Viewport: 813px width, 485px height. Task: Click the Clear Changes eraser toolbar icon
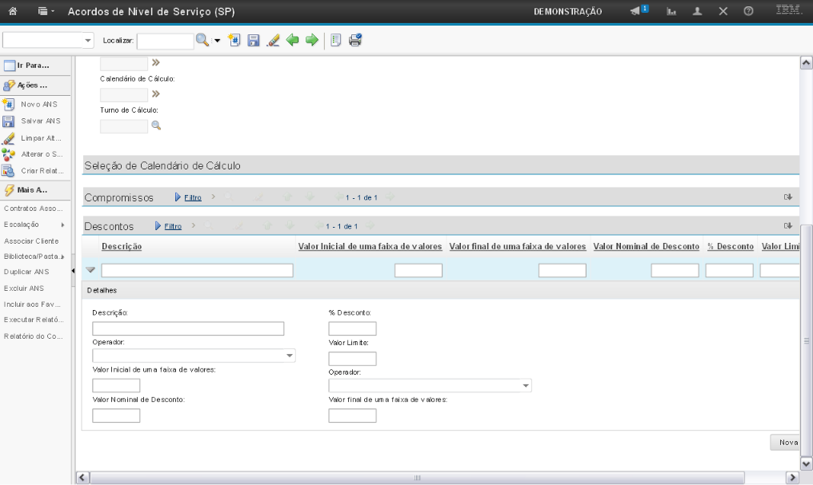point(272,40)
